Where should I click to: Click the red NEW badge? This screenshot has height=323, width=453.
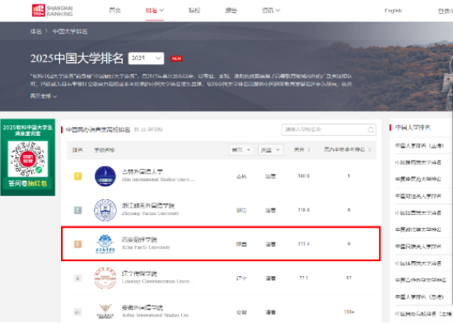(x=176, y=59)
